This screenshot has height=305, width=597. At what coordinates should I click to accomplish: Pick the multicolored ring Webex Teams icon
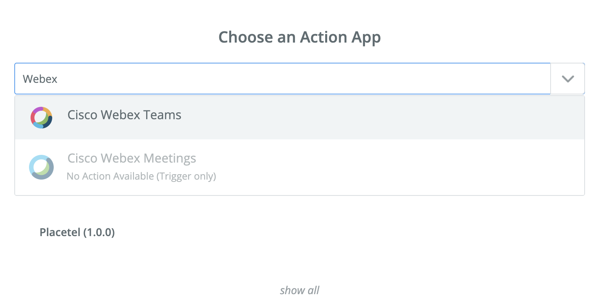[x=41, y=118]
